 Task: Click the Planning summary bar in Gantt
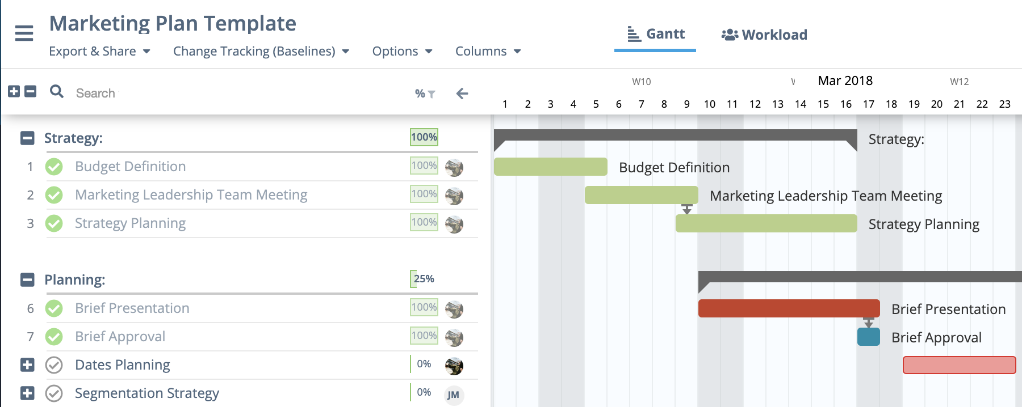860,277
